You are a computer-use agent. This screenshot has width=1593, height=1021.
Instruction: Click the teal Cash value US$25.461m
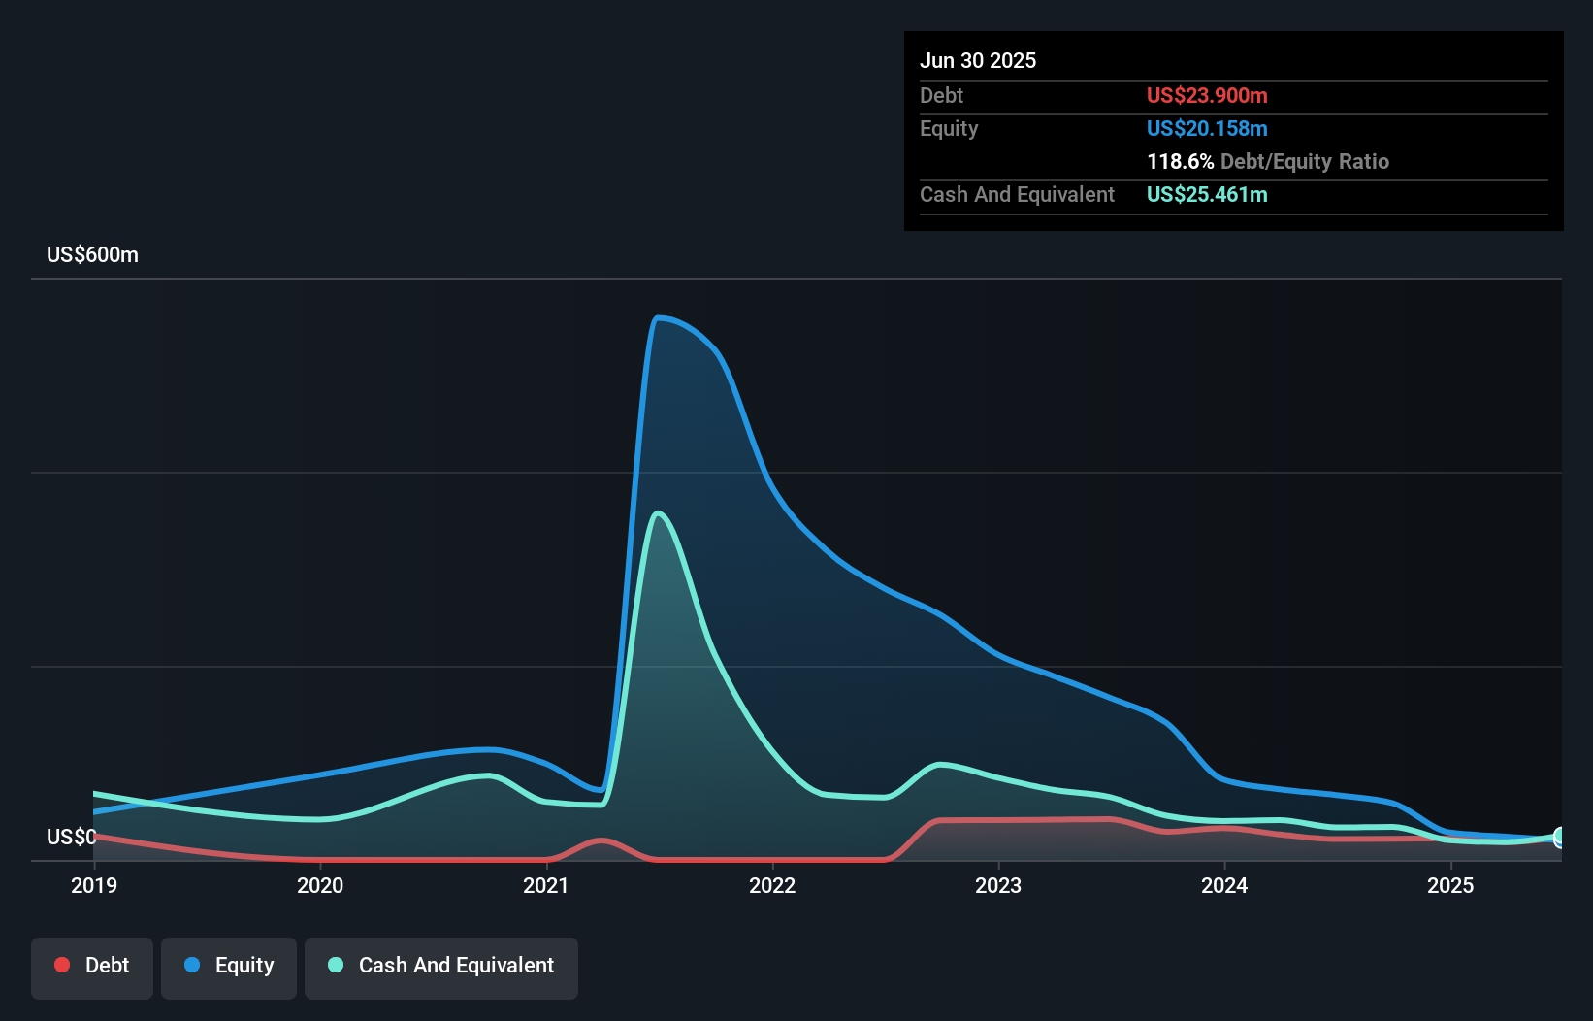(x=1206, y=195)
